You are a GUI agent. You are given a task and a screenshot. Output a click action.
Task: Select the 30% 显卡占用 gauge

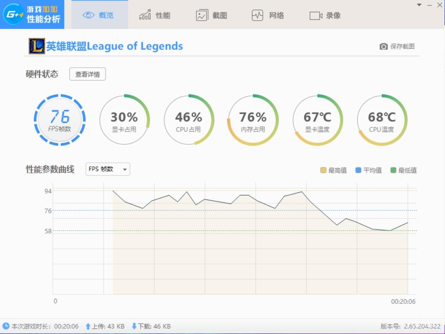[124, 120]
